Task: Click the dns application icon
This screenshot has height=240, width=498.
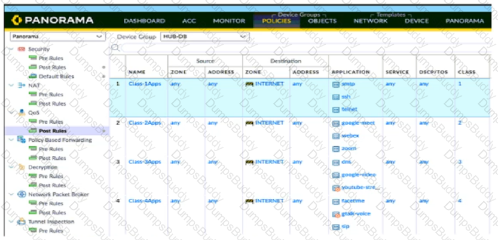Action: (336, 162)
